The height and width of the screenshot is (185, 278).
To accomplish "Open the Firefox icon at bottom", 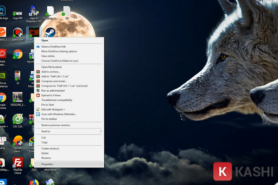I will pos(33,182).
